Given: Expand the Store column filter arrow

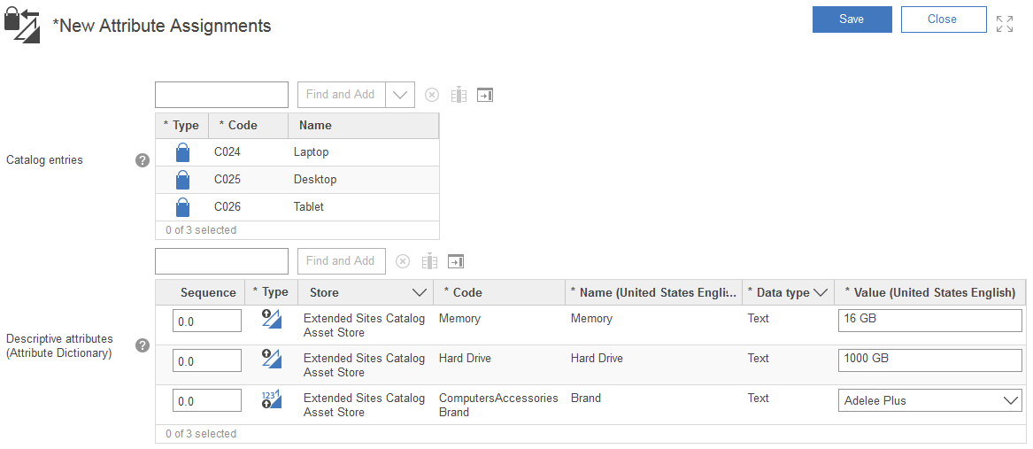Looking at the screenshot, I should click(x=420, y=292).
